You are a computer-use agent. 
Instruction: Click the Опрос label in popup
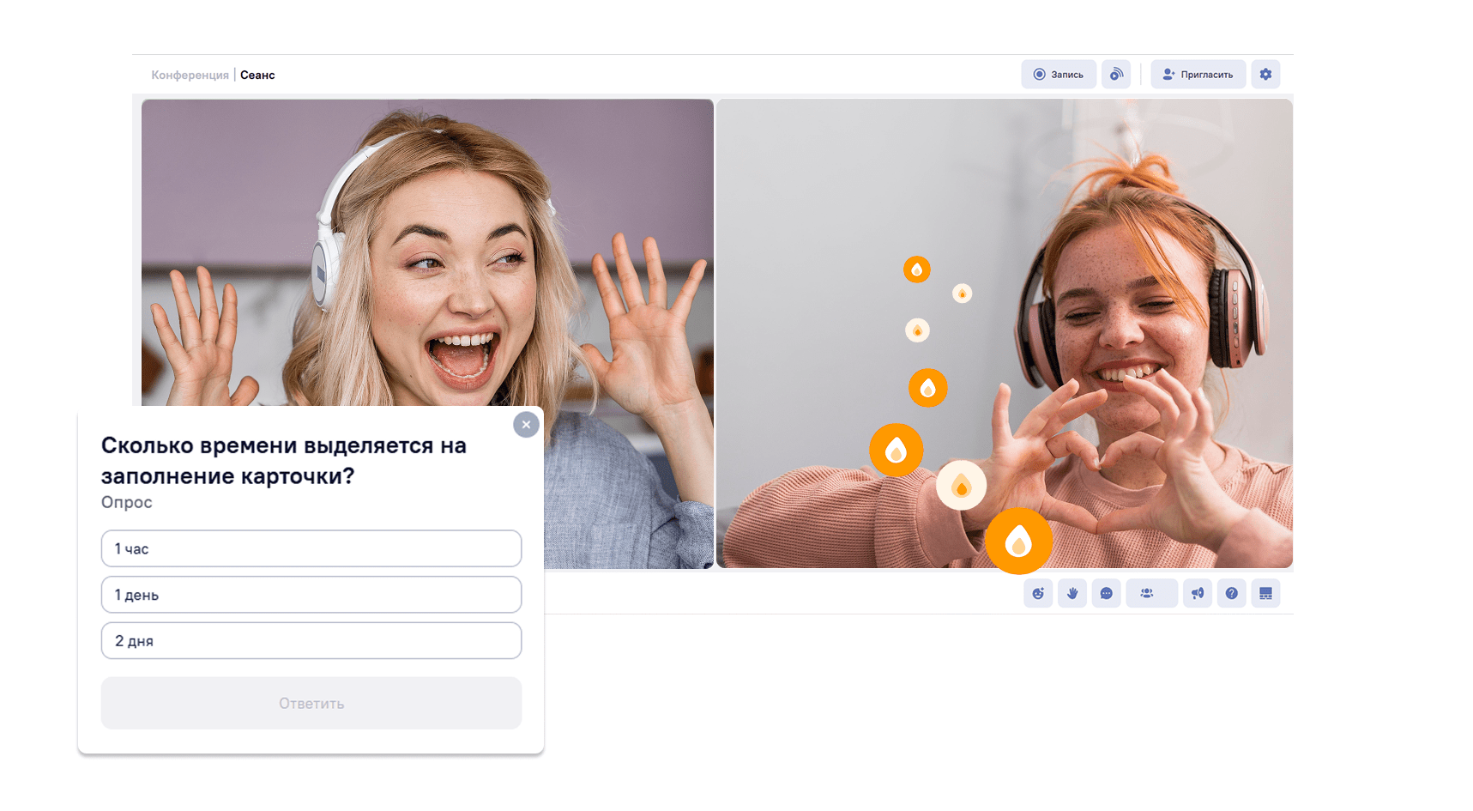[x=127, y=503]
